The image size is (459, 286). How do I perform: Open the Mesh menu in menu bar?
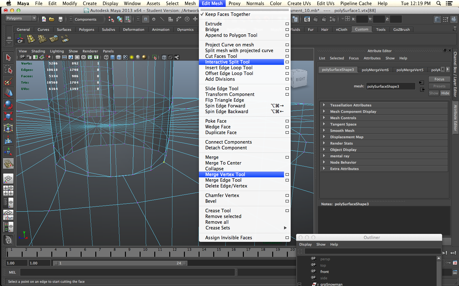tap(190, 3)
